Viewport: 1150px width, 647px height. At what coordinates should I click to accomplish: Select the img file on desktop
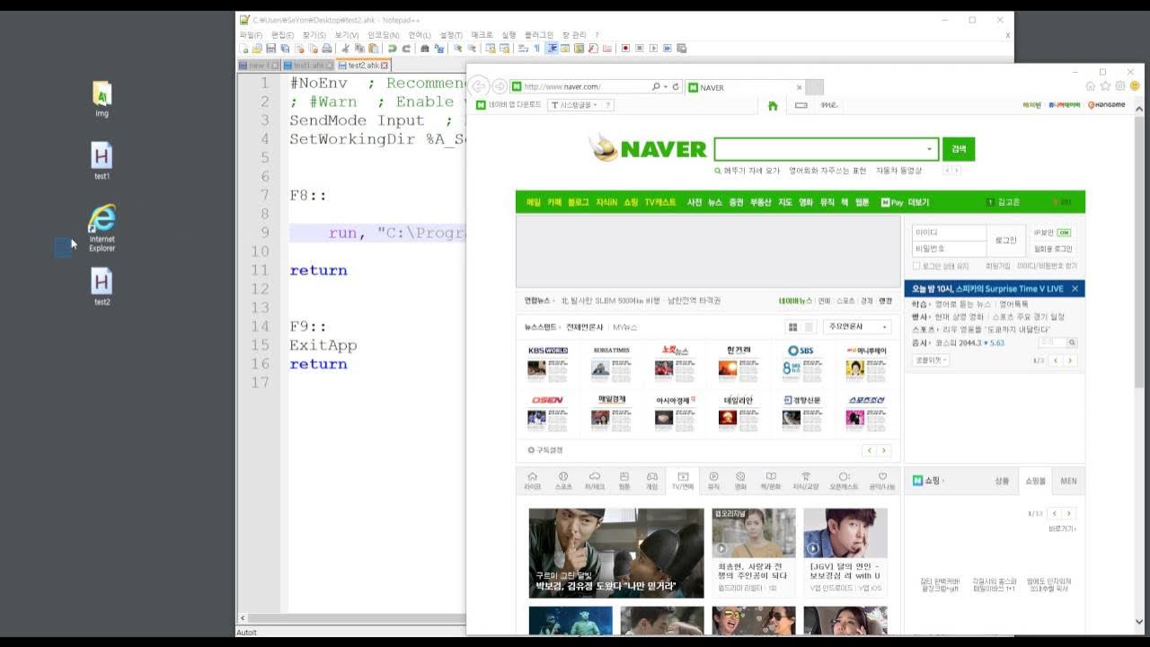(x=102, y=99)
